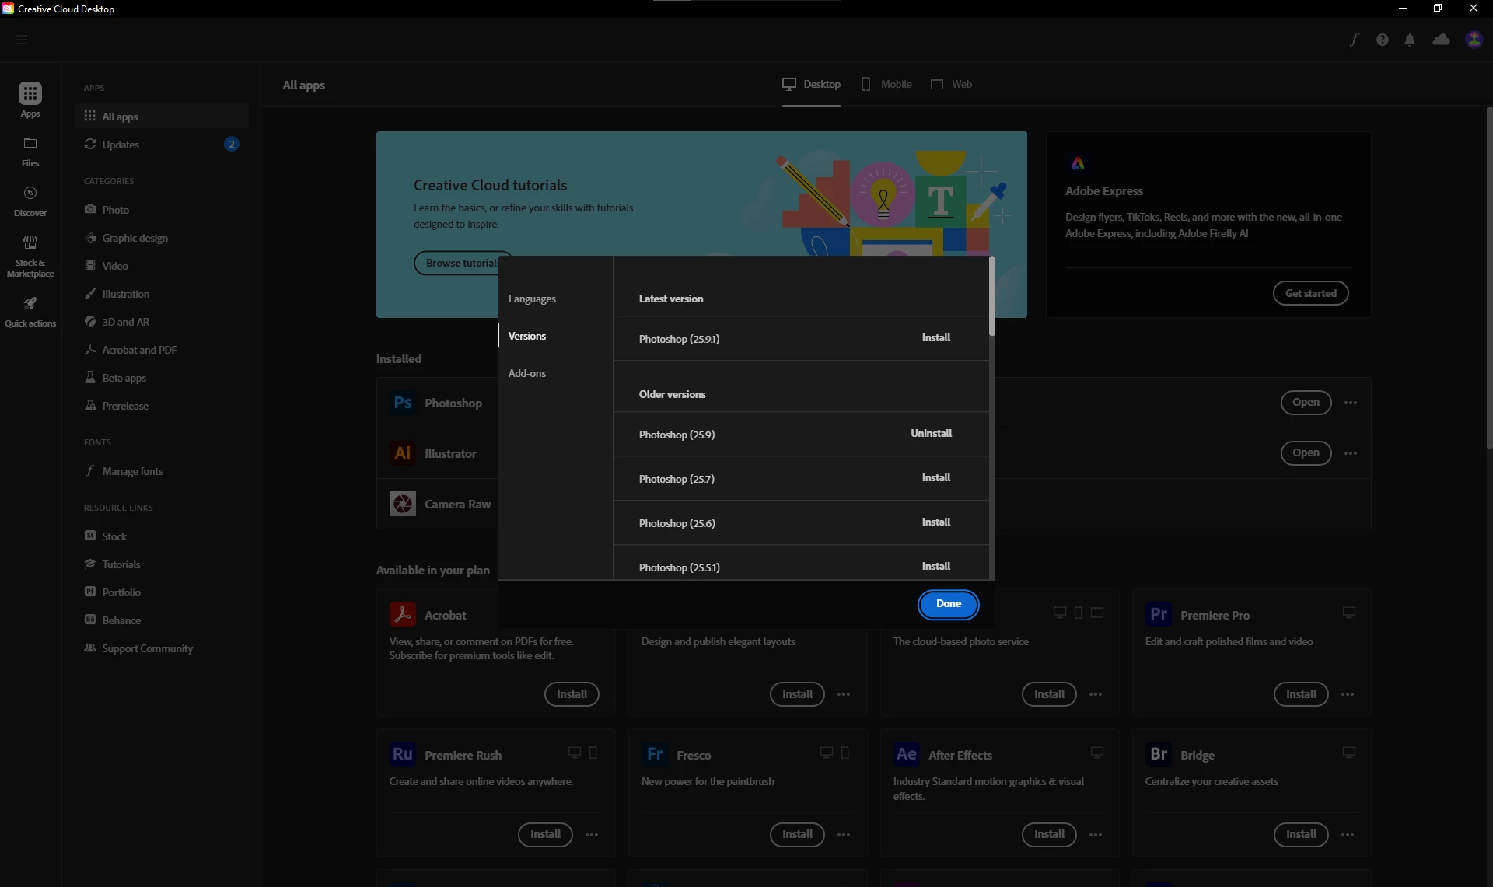
Task: Open more options menu for Photoshop
Action: pyautogui.click(x=1351, y=403)
